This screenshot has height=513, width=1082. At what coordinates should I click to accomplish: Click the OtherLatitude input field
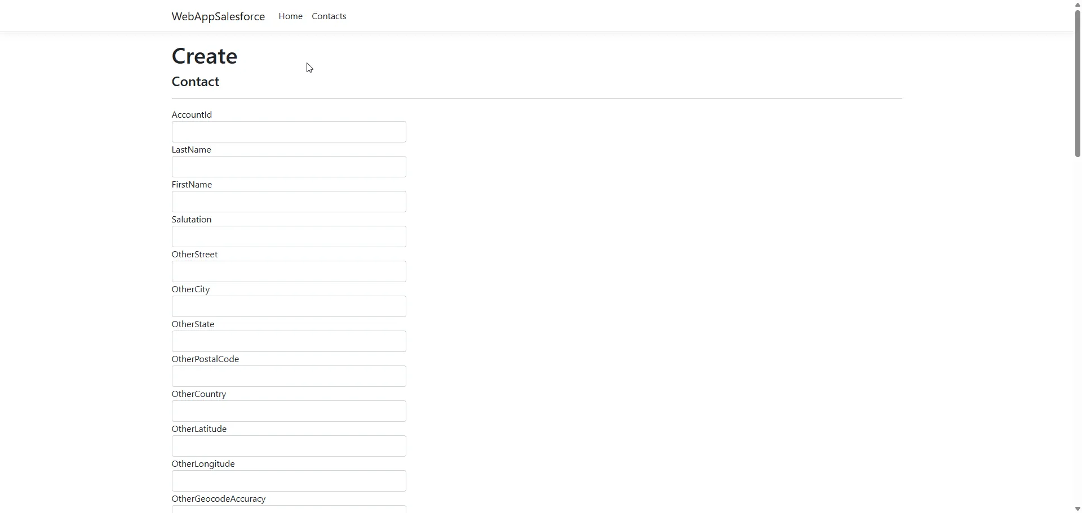click(289, 446)
